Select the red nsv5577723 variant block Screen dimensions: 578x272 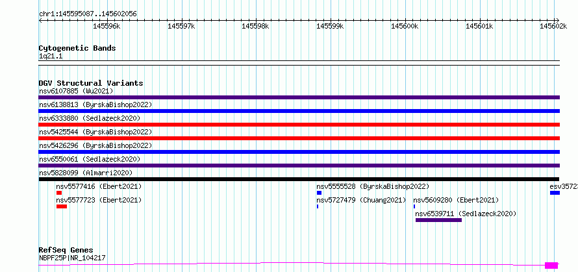pyautogui.click(x=62, y=206)
